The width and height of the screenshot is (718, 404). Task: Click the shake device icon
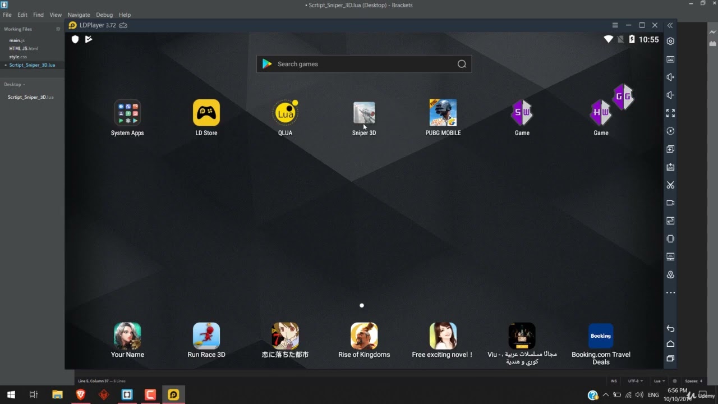[670, 238]
